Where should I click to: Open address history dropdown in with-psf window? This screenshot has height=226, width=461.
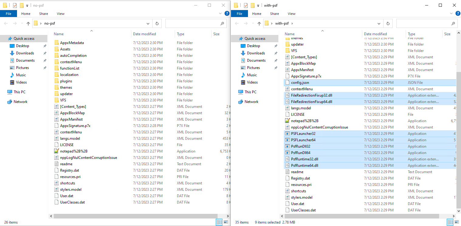coord(379,23)
